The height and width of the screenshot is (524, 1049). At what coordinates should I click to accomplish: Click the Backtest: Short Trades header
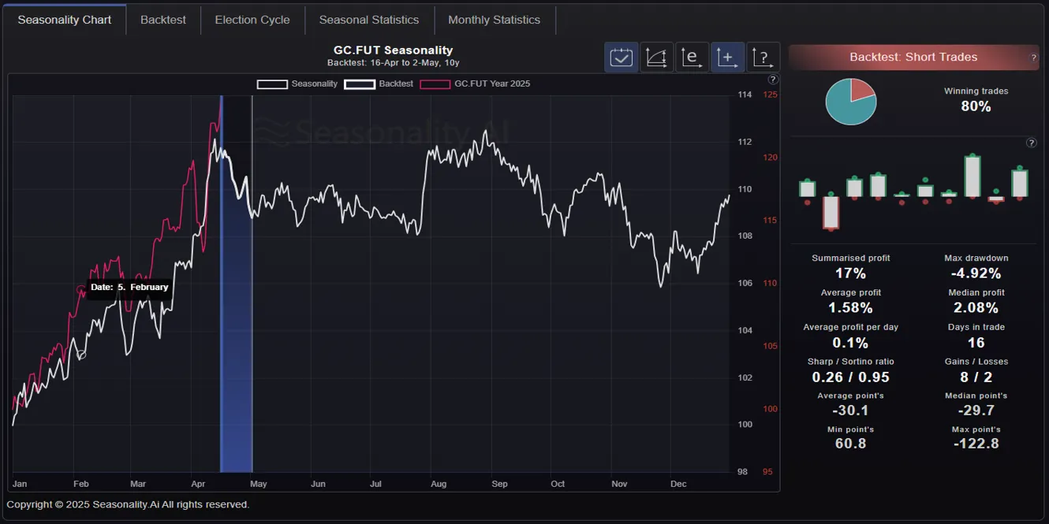(x=913, y=58)
